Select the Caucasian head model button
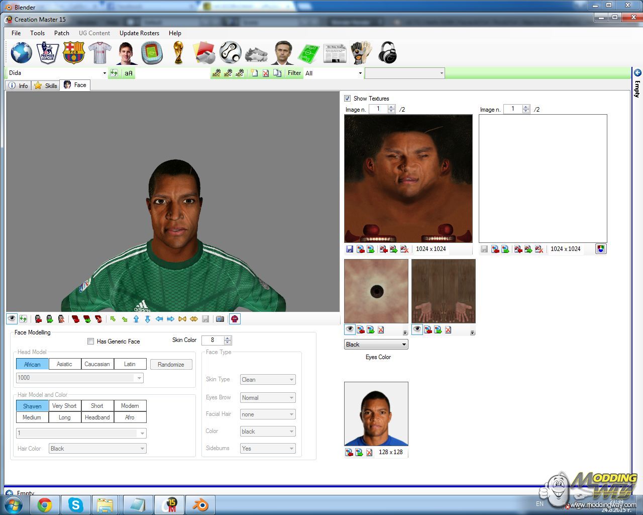Image resolution: width=643 pixels, height=515 pixels. coord(97,364)
